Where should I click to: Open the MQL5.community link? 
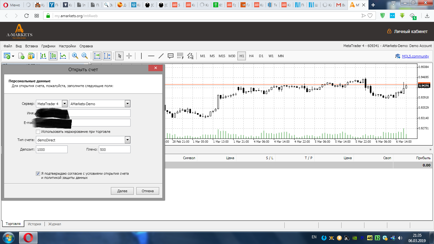(415, 56)
